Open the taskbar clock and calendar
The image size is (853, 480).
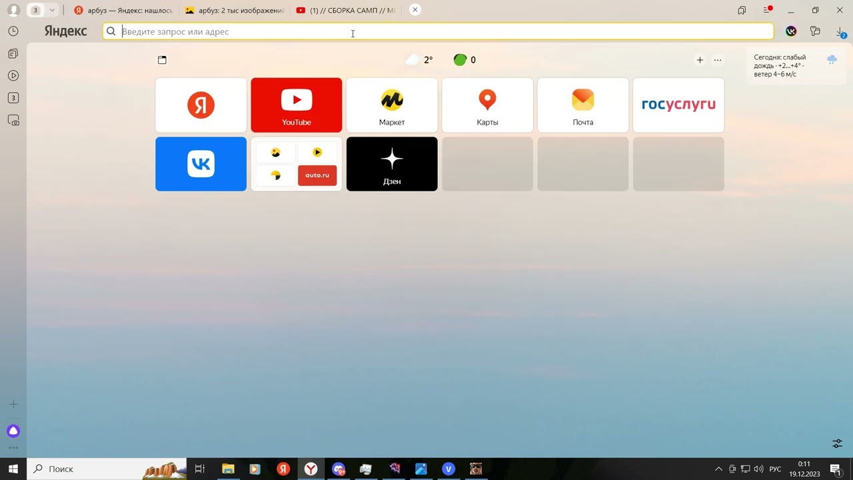[x=804, y=469]
